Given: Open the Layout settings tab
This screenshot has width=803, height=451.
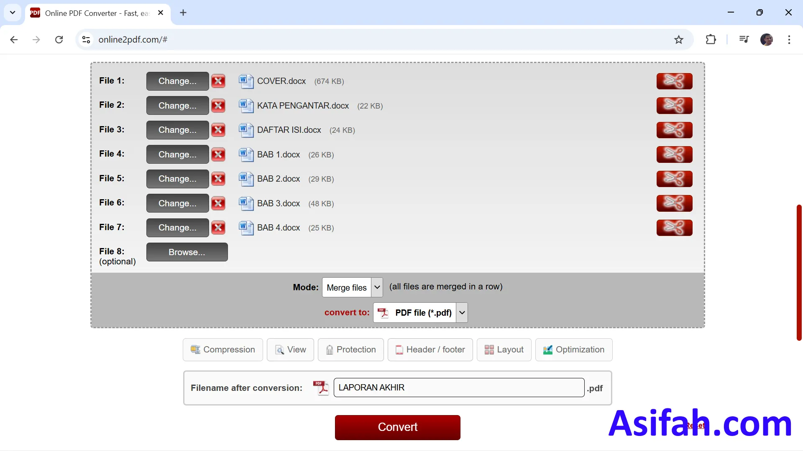Looking at the screenshot, I should click(x=504, y=350).
